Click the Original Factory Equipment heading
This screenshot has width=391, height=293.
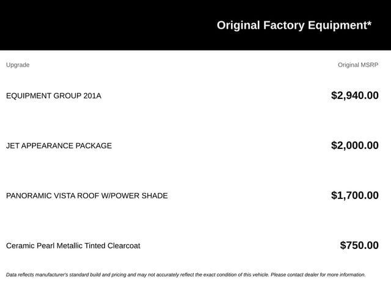(x=294, y=26)
